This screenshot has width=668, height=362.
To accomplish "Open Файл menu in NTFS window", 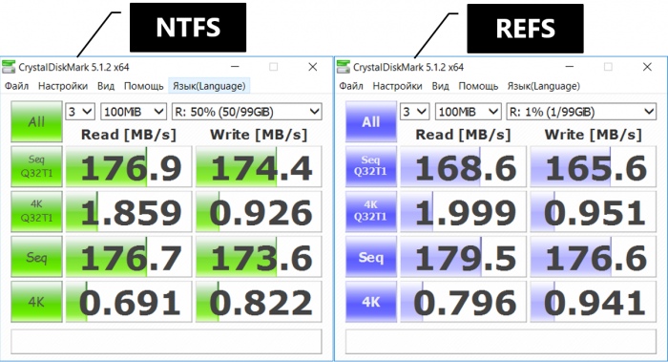I will 16,86.
